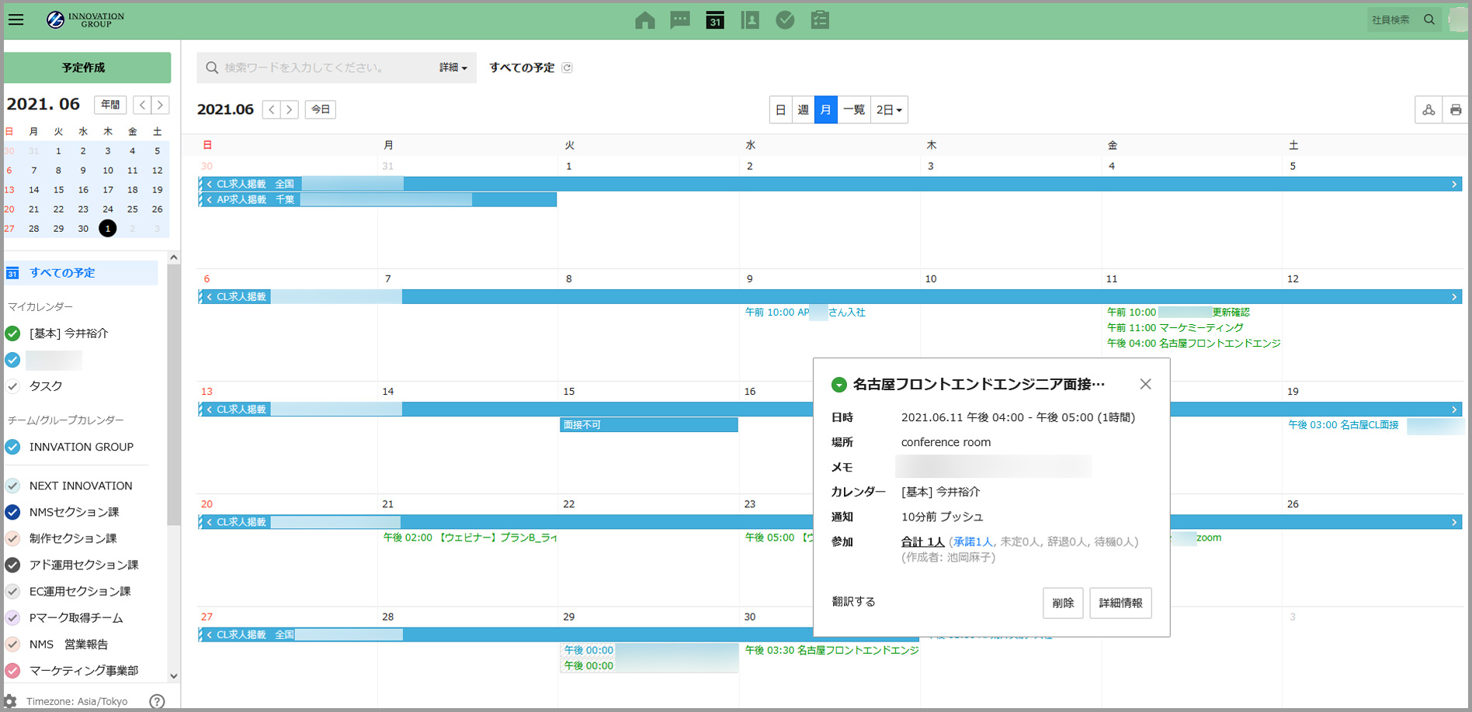The image size is (1472, 712).
Task: Open the address book icon
Action: [x=750, y=20]
